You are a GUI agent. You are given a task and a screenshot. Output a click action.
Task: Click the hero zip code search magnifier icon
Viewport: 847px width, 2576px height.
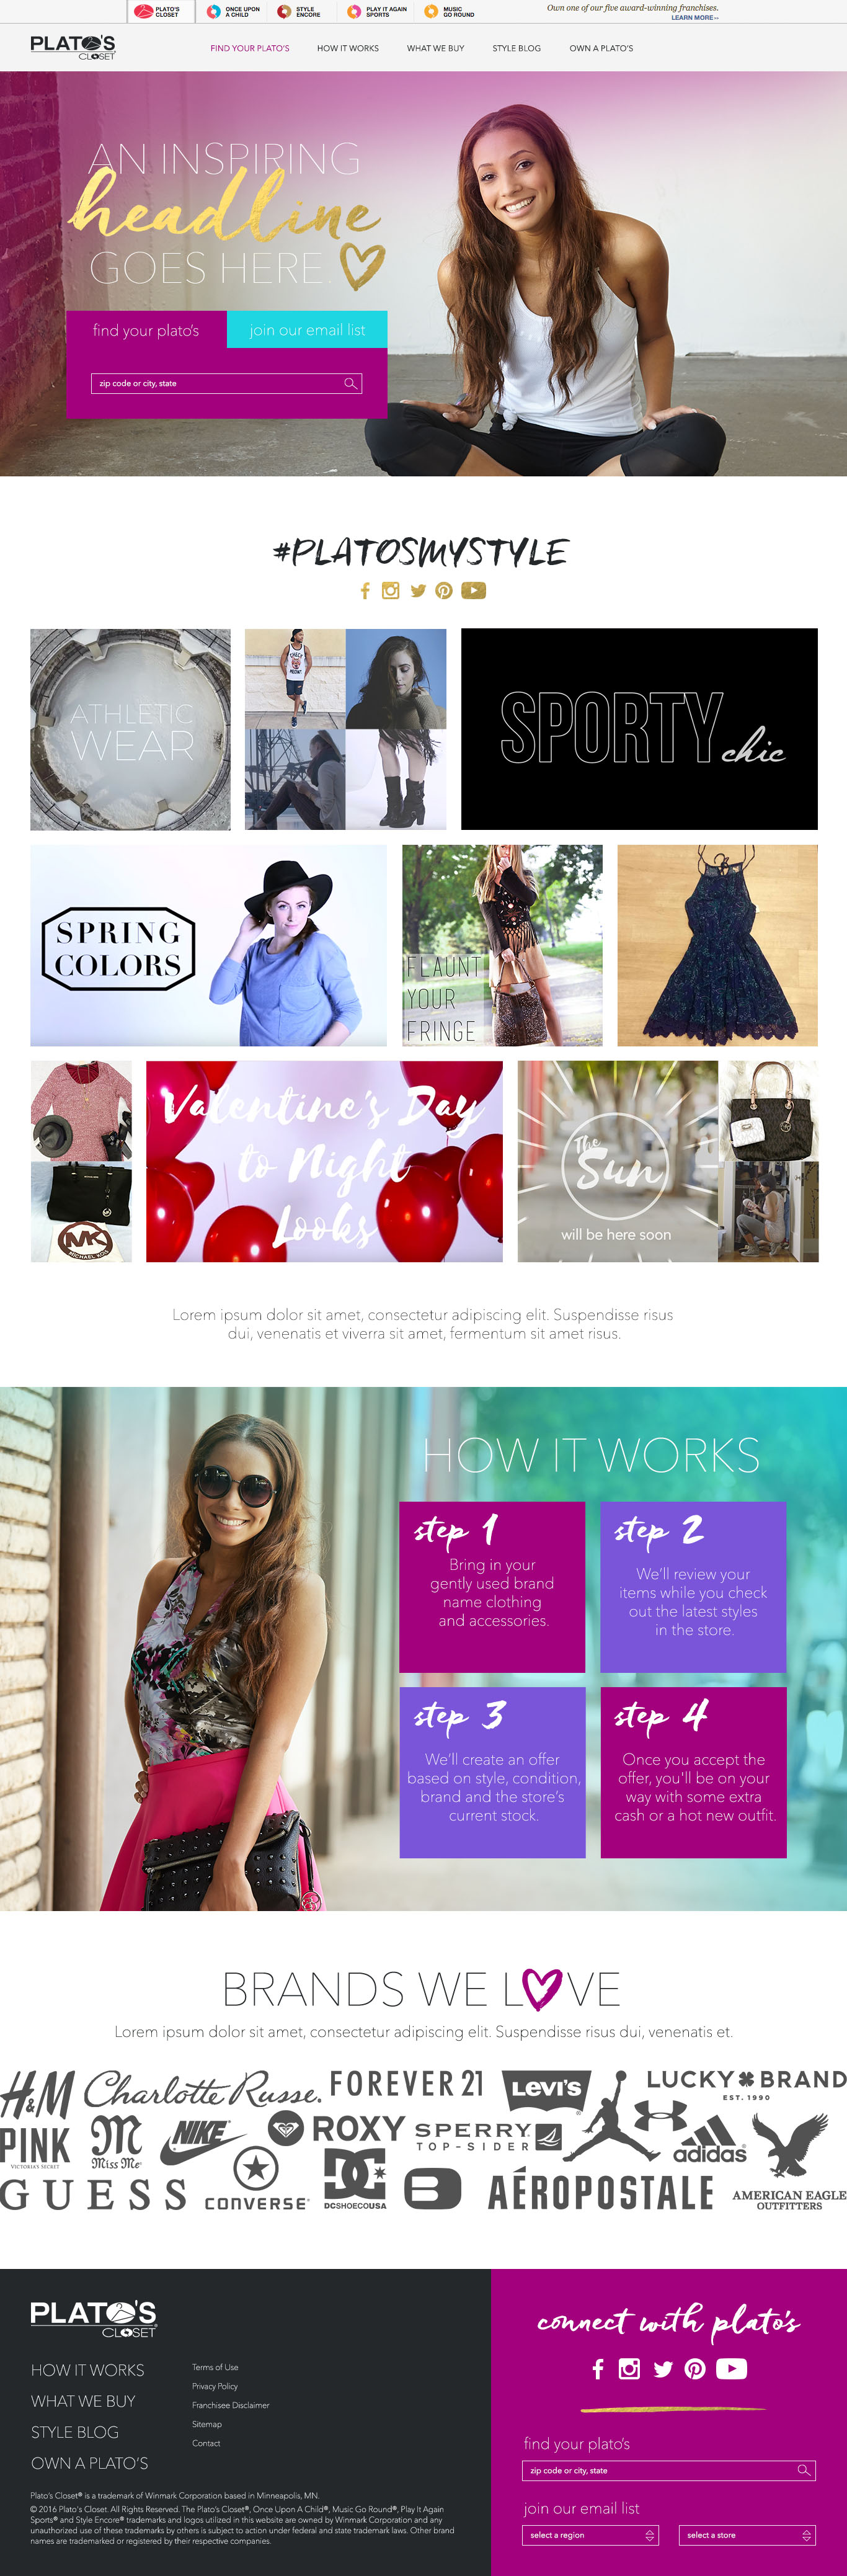point(350,383)
